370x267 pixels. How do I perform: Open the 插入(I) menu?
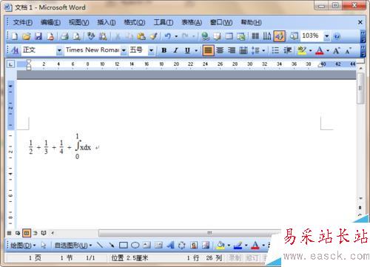[107, 22]
